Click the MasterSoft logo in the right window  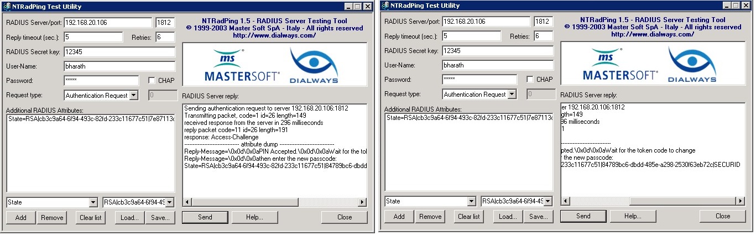[620, 65]
